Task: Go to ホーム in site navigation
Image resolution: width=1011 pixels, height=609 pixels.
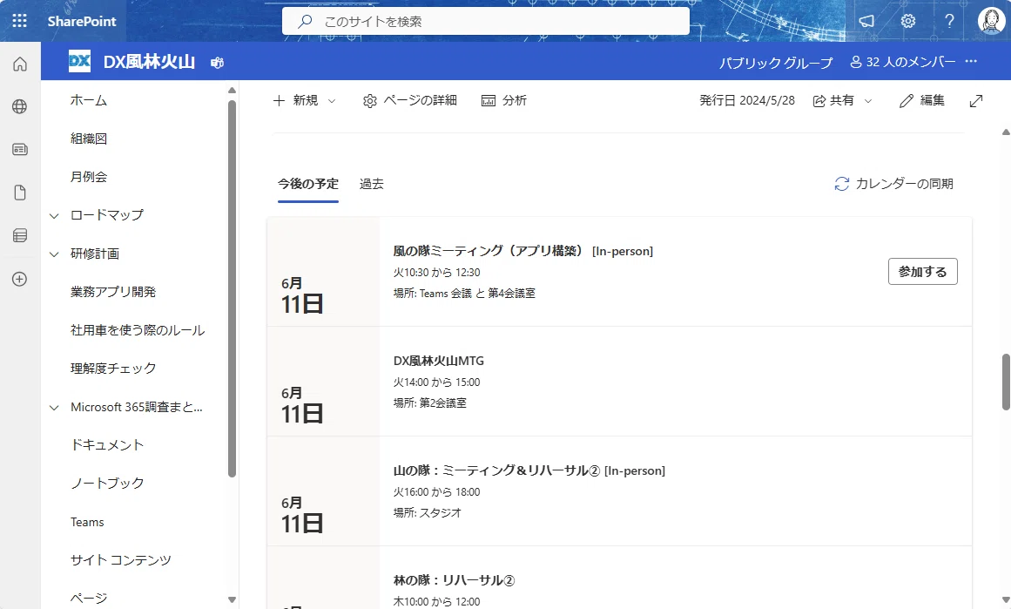Action: coord(89,100)
